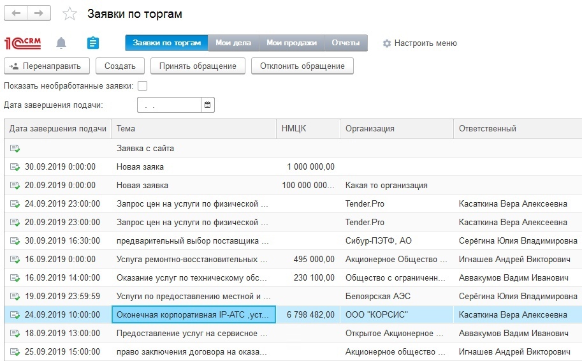Enable Показать необработанные заявки checkbox
This screenshot has width=582, height=361.
click(x=143, y=86)
